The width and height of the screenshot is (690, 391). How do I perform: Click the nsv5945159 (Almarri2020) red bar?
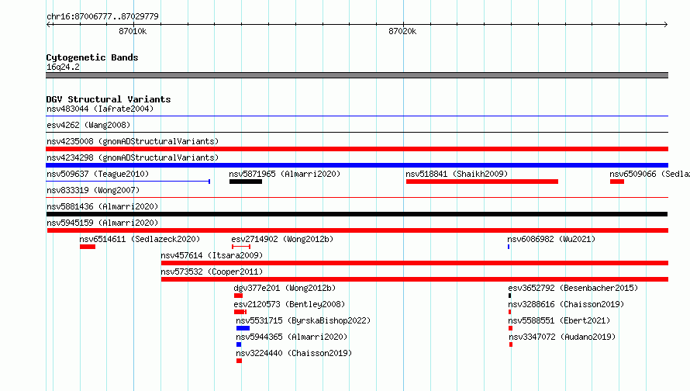coord(357,230)
